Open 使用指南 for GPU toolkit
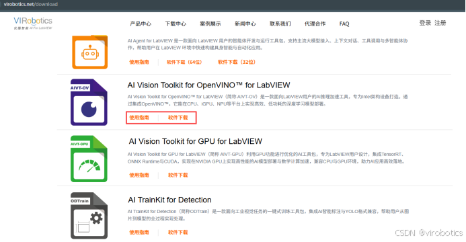 coord(139,175)
